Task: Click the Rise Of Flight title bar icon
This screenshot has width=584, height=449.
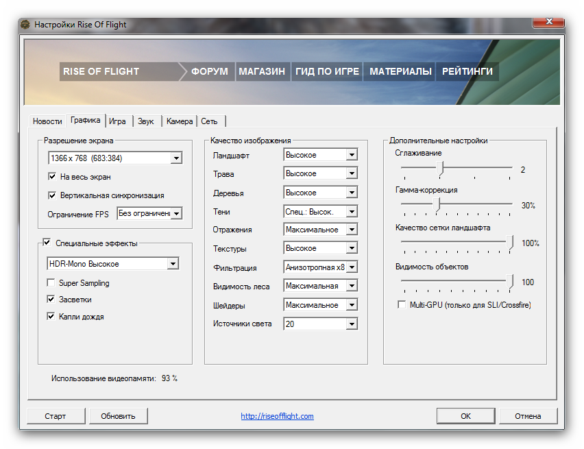Action: [x=25, y=25]
